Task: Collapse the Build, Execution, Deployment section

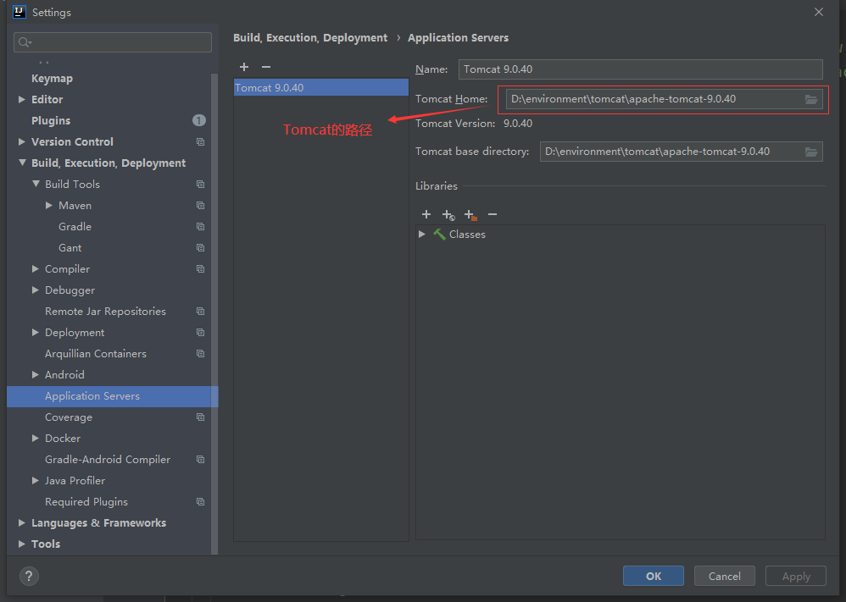Action: pyautogui.click(x=22, y=163)
